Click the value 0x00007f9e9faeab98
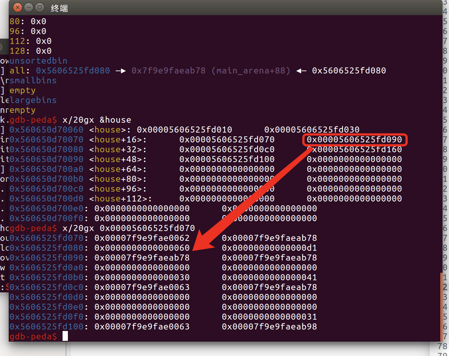The width and height of the screenshot is (449, 356). pos(270,326)
